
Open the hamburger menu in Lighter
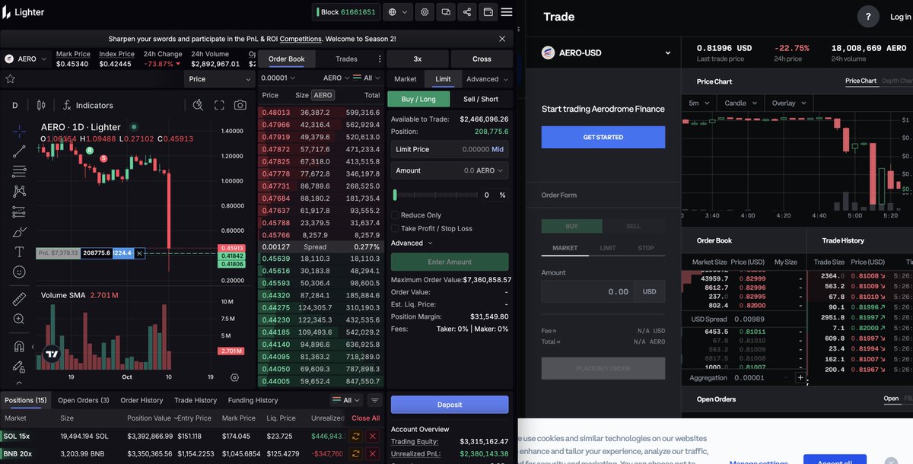[507, 12]
